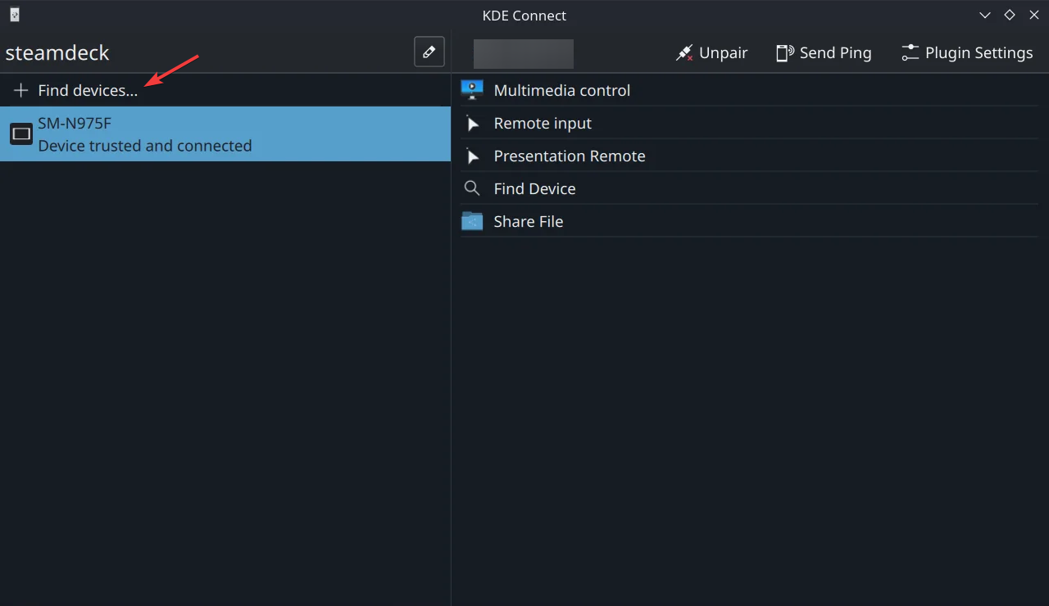1049x606 pixels.
Task: Click the SM-N975F device icon
Action: point(21,133)
